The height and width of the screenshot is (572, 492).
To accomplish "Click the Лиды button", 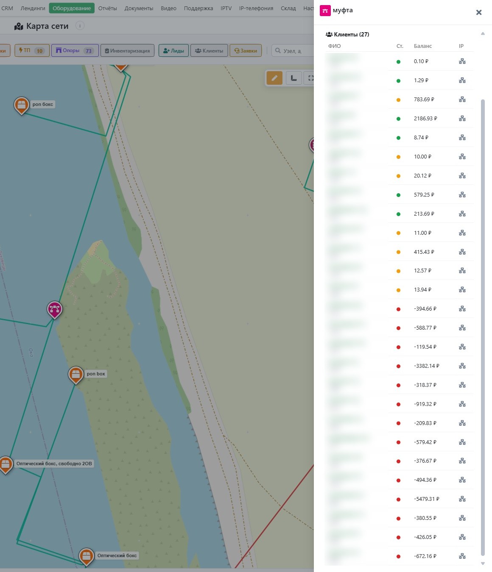I will (173, 50).
